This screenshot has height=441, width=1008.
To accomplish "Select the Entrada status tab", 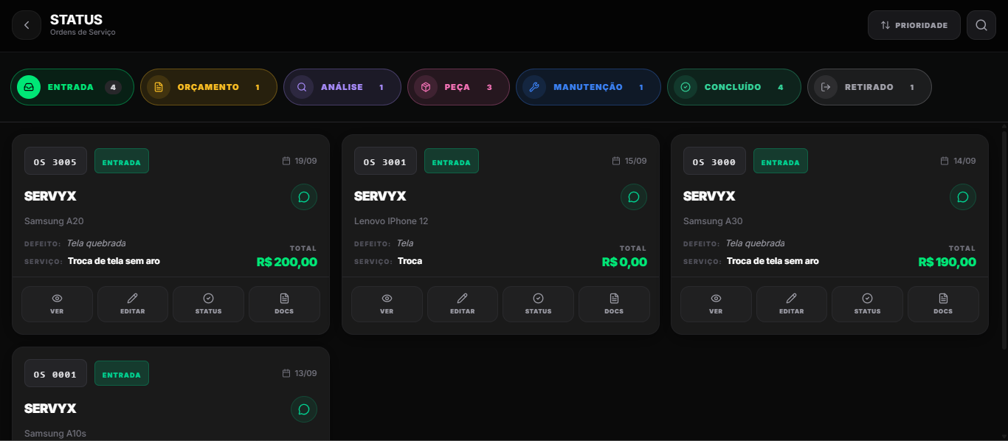I will (x=72, y=87).
